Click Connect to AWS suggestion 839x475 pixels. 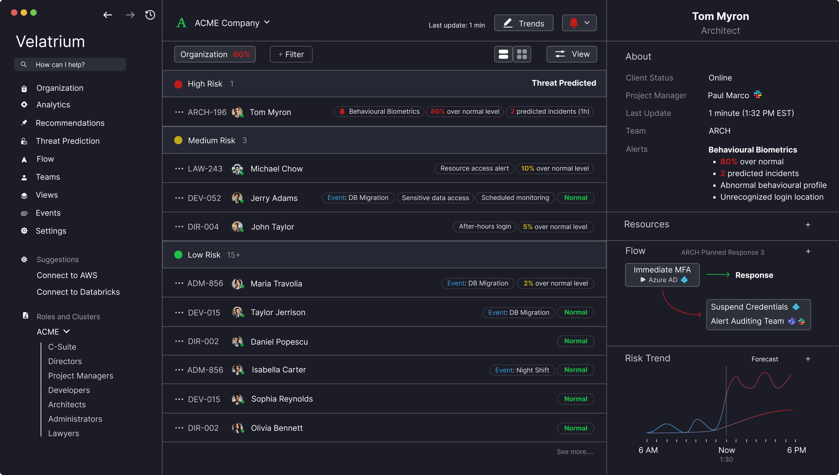pos(67,275)
